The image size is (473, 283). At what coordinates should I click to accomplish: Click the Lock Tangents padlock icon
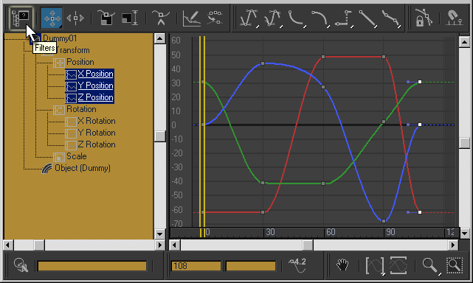pyautogui.click(x=424, y=18)
